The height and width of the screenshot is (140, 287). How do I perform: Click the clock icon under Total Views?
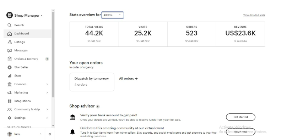88,41
